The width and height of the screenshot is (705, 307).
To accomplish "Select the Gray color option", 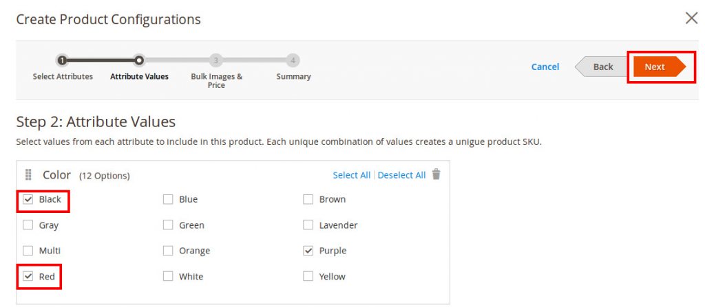I will pos(28,225).
